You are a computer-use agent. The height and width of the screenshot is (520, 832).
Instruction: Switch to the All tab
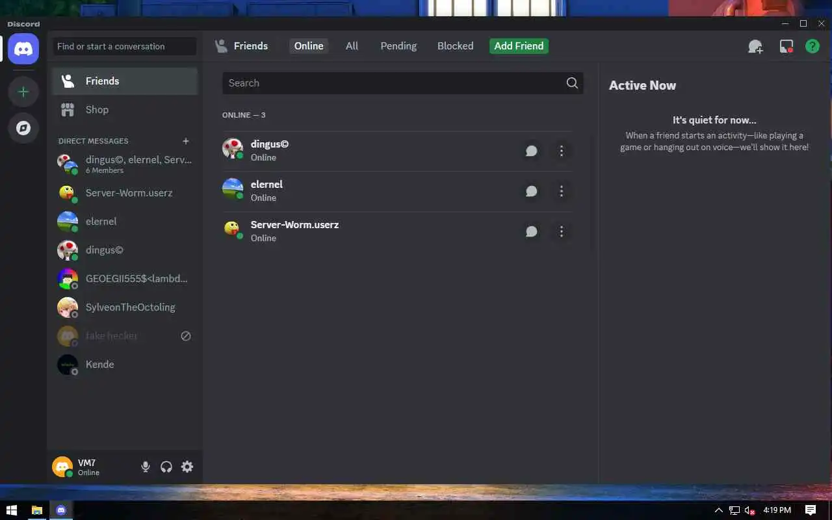coord(352,46)
